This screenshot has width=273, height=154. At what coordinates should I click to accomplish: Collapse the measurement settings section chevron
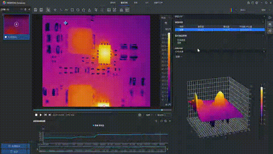click(x=263, y=22)
